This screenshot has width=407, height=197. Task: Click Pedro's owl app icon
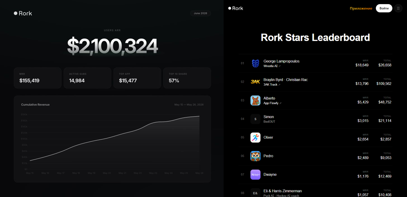pyautogui.click(x=255, y=156)
